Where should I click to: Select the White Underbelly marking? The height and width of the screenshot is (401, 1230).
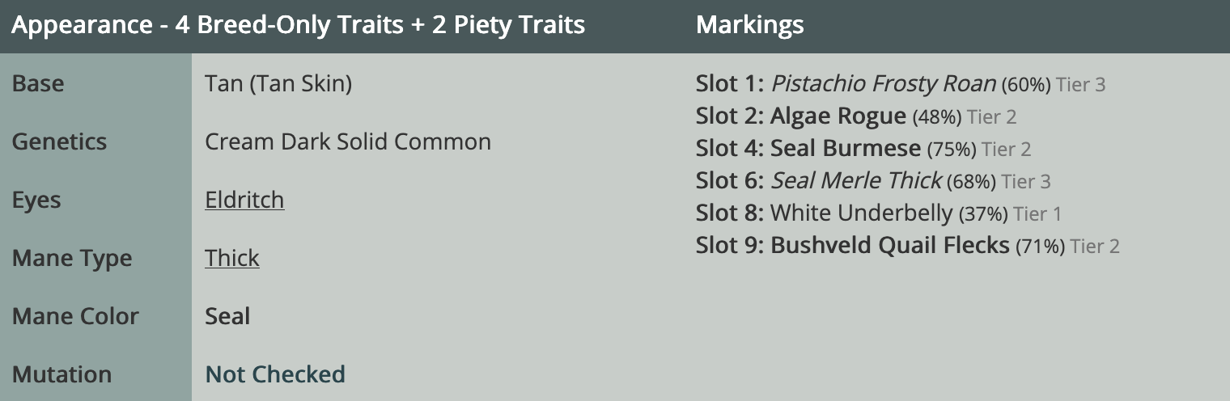click(x=861, y=213)
